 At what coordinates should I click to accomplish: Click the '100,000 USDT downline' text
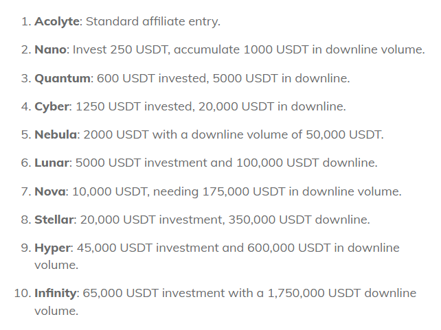coord(306,163)
